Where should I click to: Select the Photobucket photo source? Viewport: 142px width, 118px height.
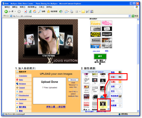[24, 95]
